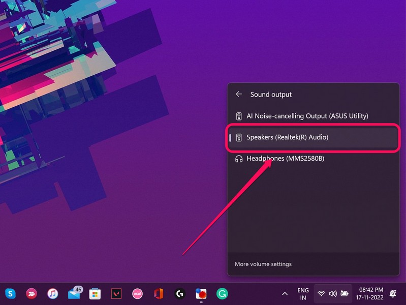Select AI Noise-cancelling Output device
Screen dimensions: 406x305
point(307,116)
